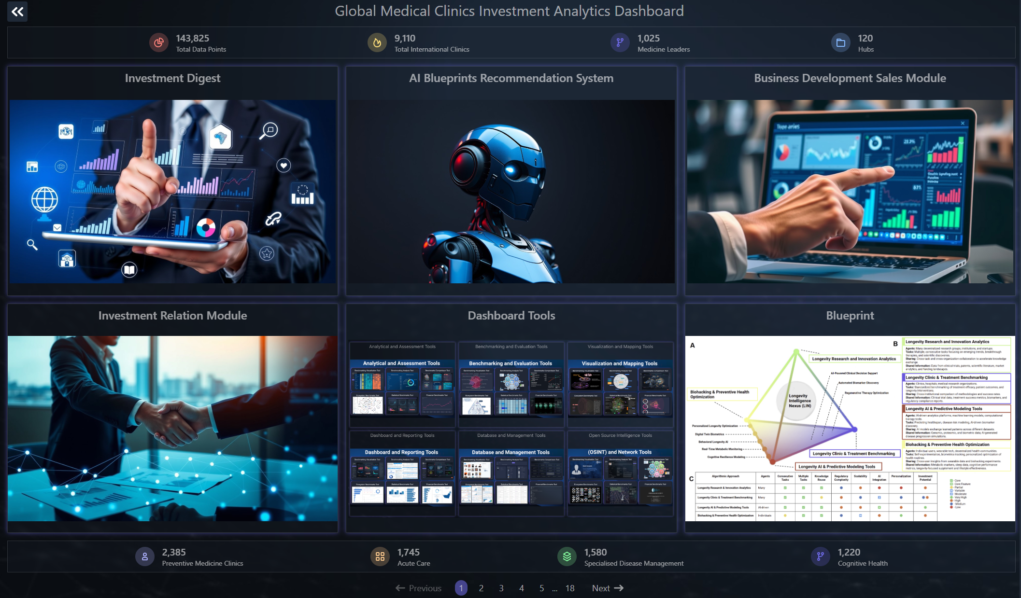Image resolution: width=1021 pixels, height=598 pixels.
Task: Click the Medicine Leaders branch icon
Action: (x=620, y=43)
